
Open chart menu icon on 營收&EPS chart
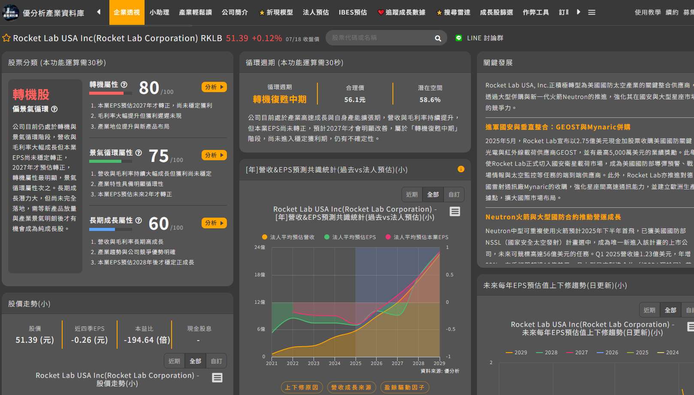pyautogui.click(x=455, y=211)
